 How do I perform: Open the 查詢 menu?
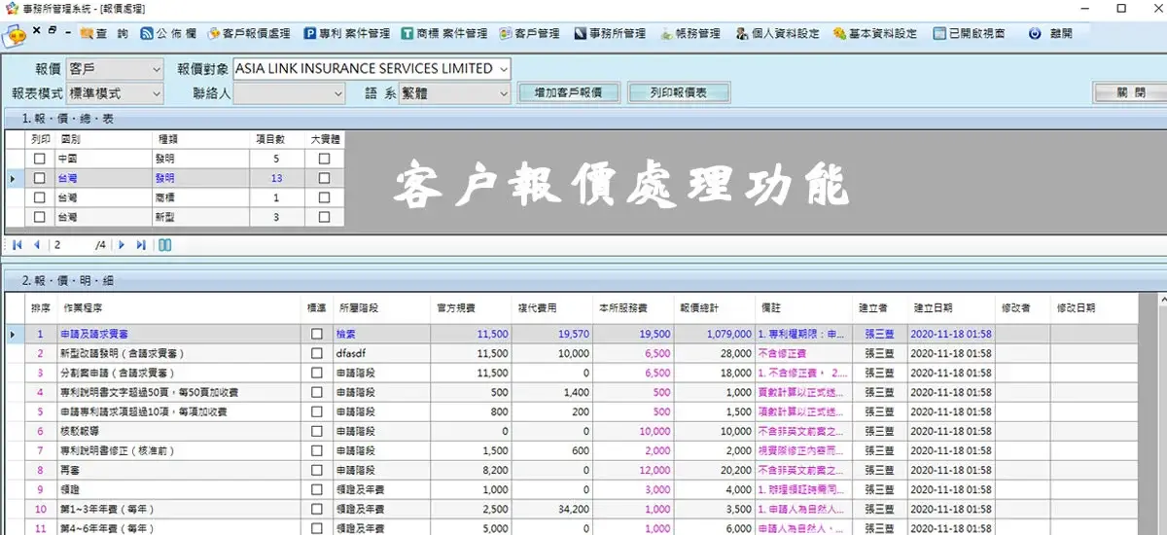point(105,33)
